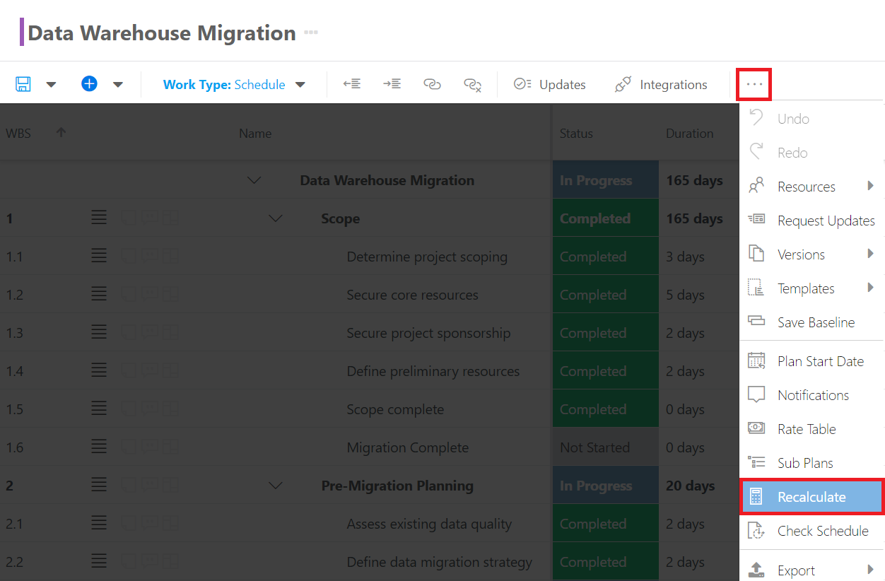Open the add options dropdown arrow
Viewport: 885px width, 581px height.
pos(118,85)
